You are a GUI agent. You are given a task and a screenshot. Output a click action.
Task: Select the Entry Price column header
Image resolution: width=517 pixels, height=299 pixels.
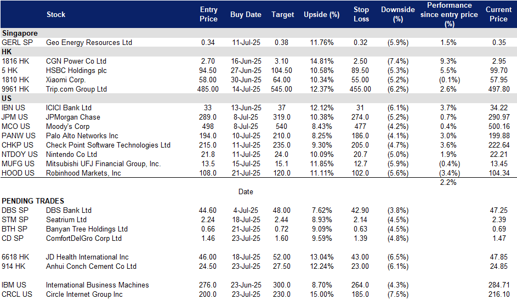208,14
